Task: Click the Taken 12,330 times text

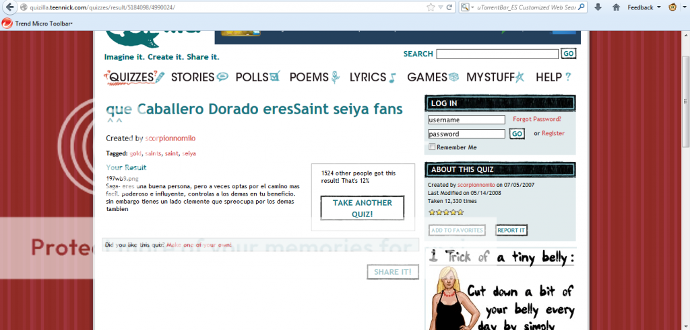Action: tap(452, 201)
